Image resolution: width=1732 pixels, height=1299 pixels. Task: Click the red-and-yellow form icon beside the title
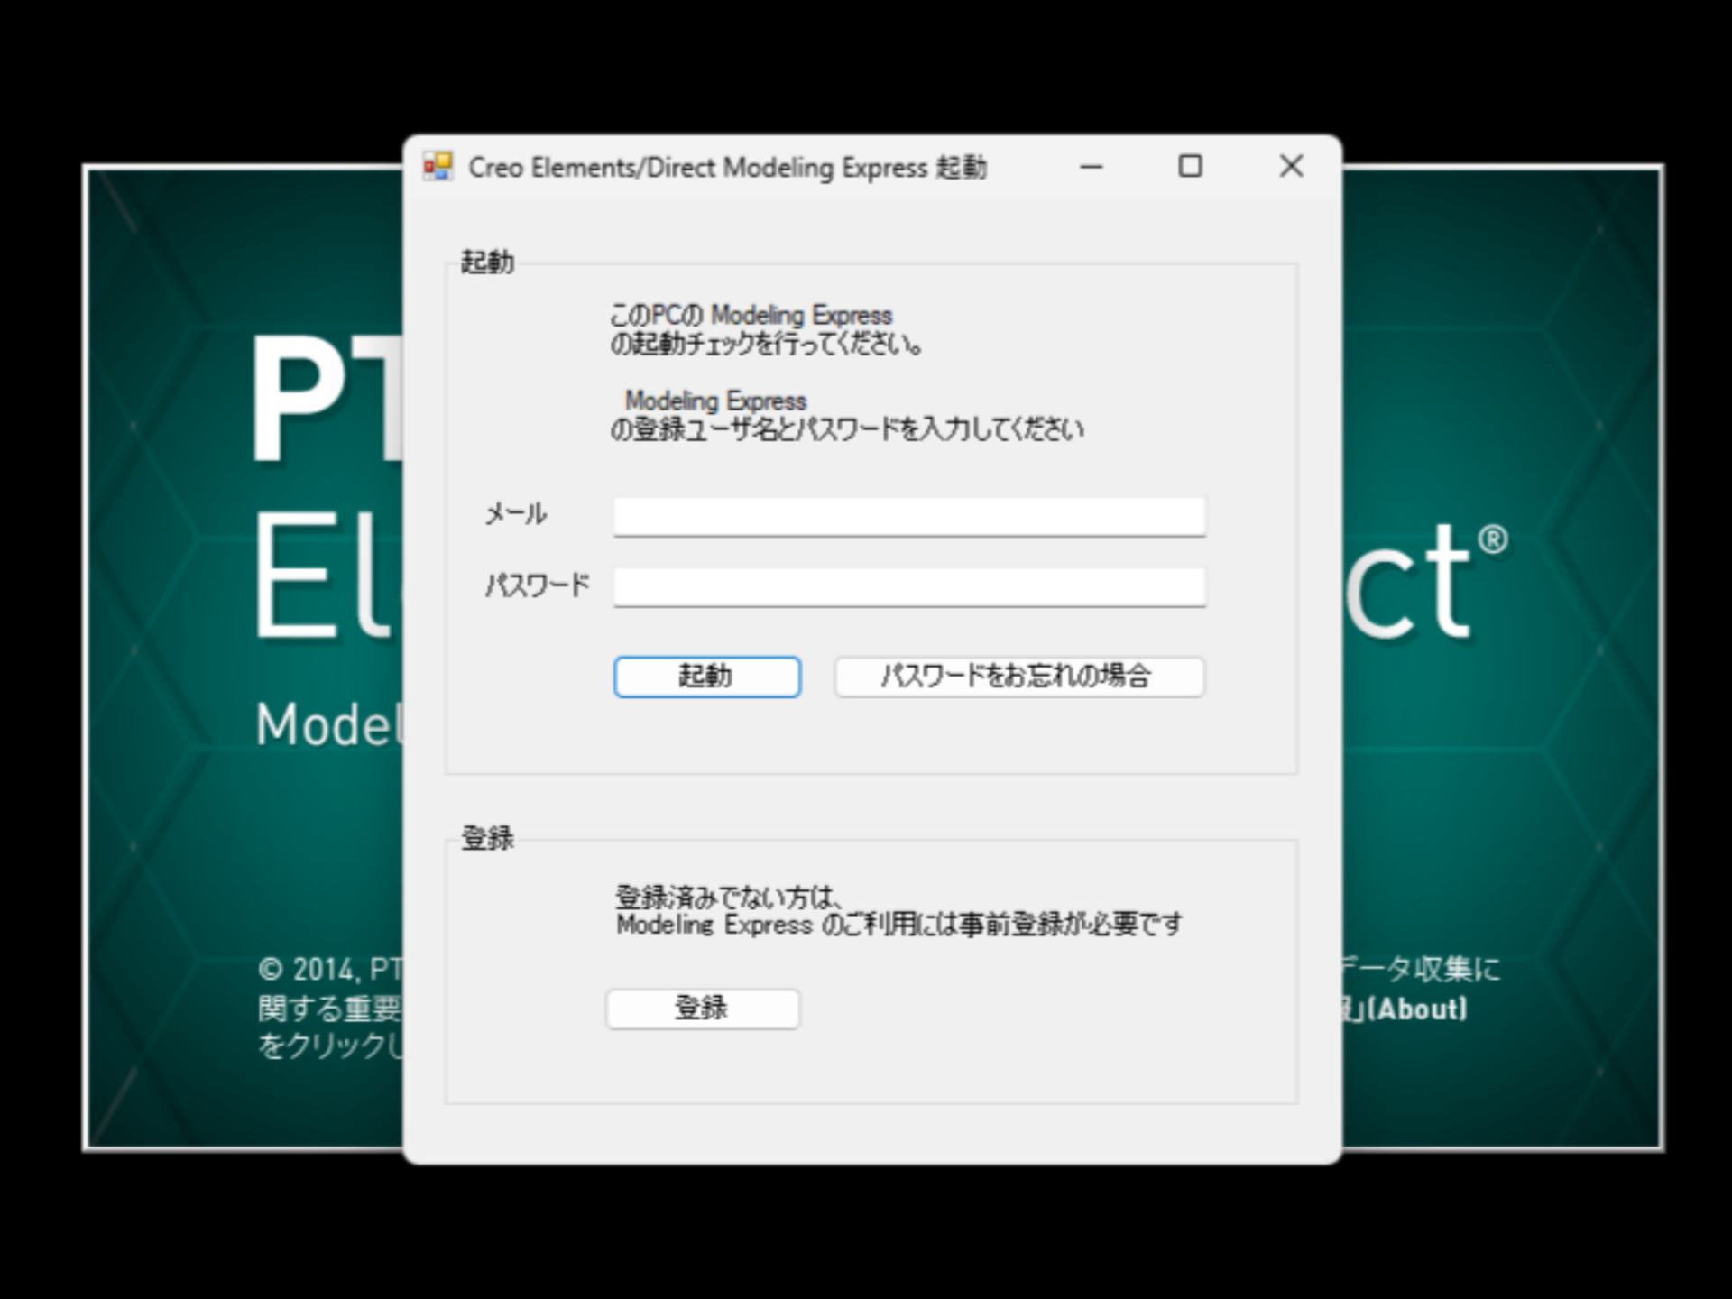439,167
